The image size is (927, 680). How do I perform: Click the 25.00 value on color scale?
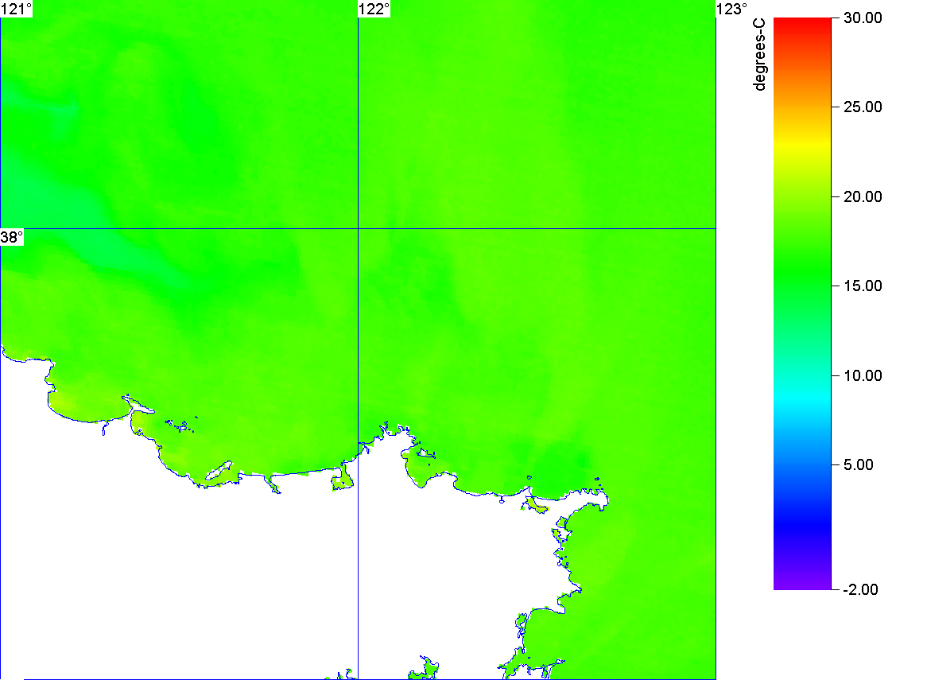click(x=863, y=107)
